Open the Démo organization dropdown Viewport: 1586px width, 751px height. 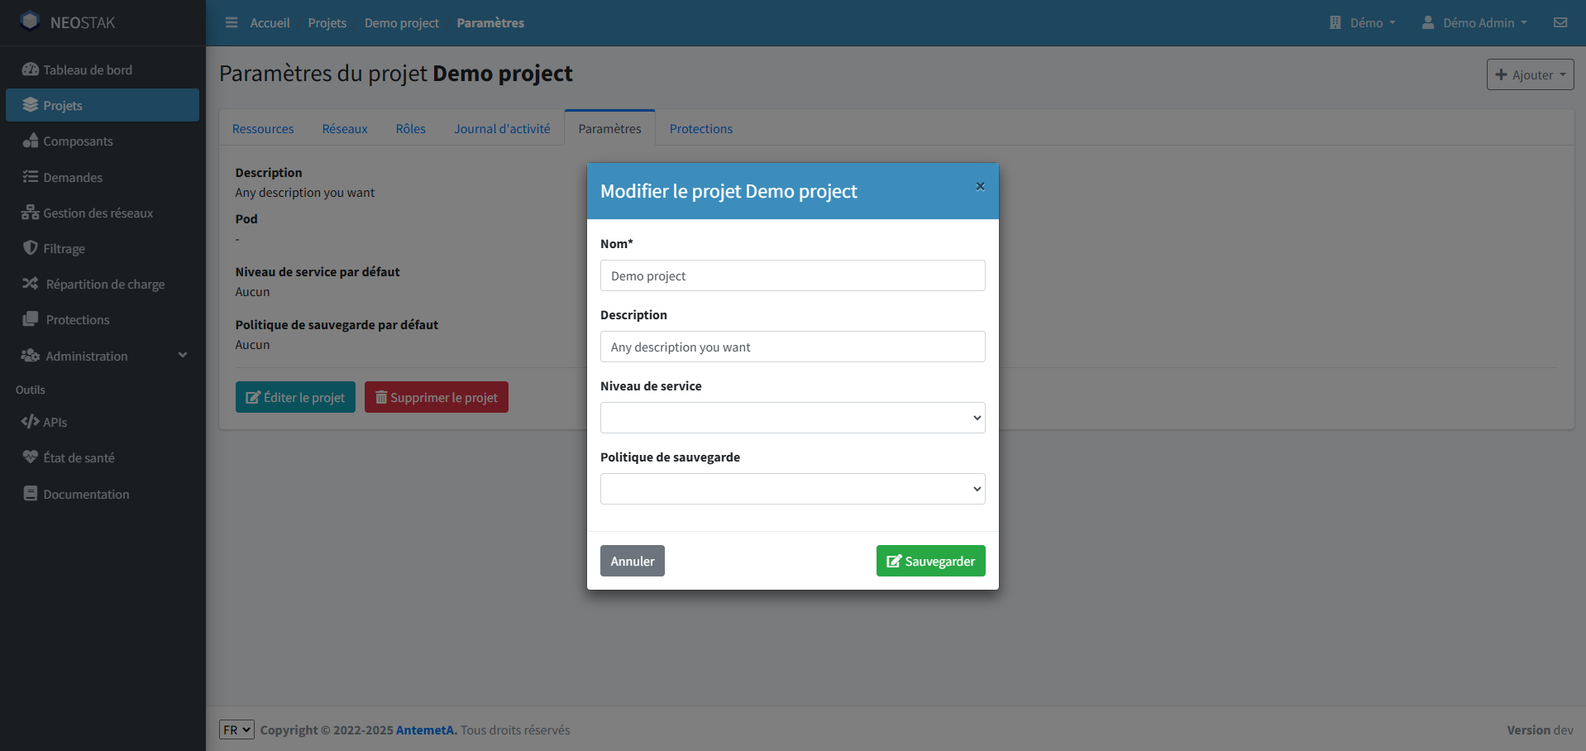tap(1361, 22)
